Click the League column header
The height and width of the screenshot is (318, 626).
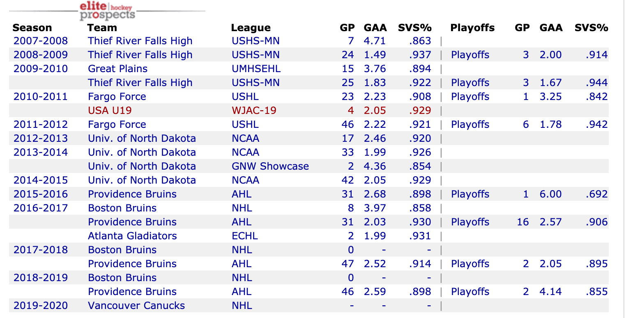[251, 28]
